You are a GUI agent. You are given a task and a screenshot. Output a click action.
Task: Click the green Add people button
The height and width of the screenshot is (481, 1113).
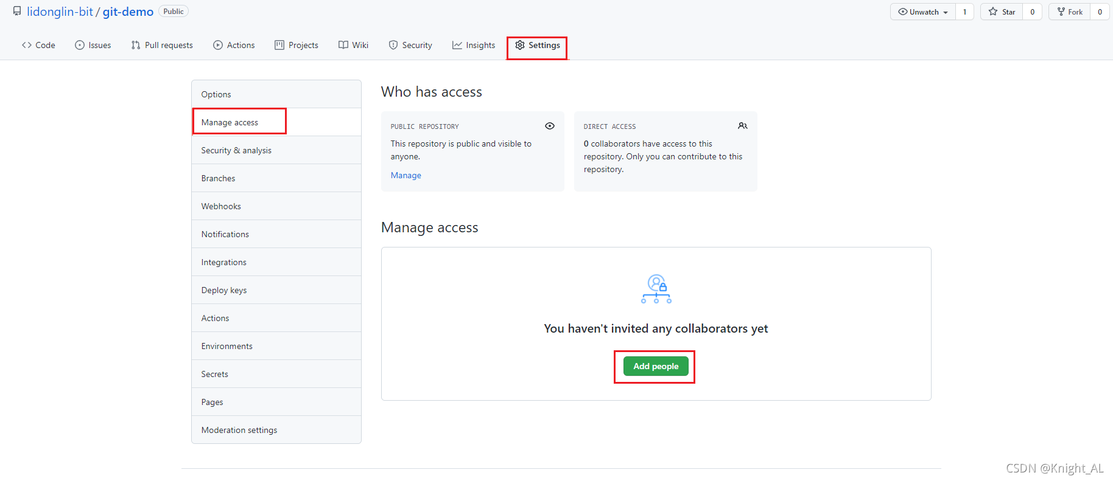point(656,366)
